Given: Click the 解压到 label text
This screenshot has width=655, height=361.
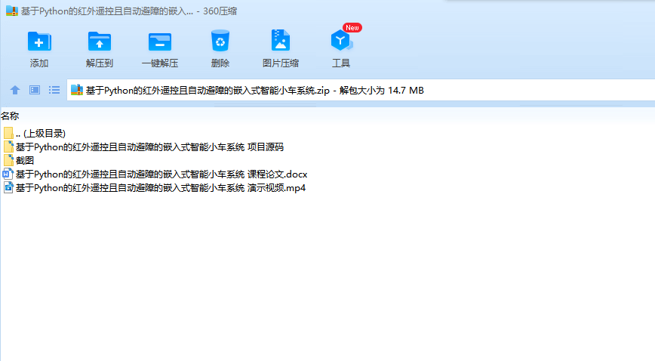Looking at the screenshot, I should [x=100, y=63].
